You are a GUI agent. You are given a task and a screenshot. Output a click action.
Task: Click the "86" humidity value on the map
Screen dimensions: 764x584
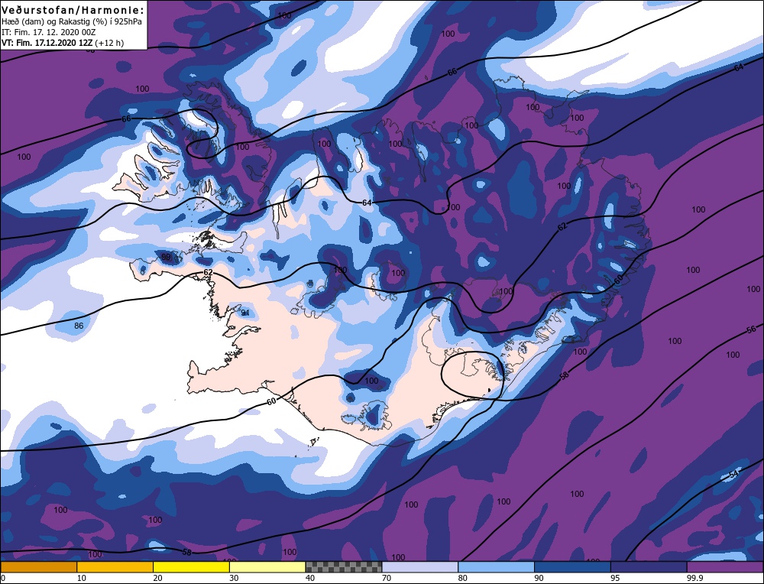pyautogui.click(x=79, y=326)
